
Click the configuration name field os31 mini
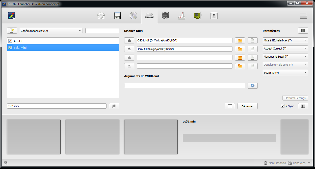pos(57,106)
